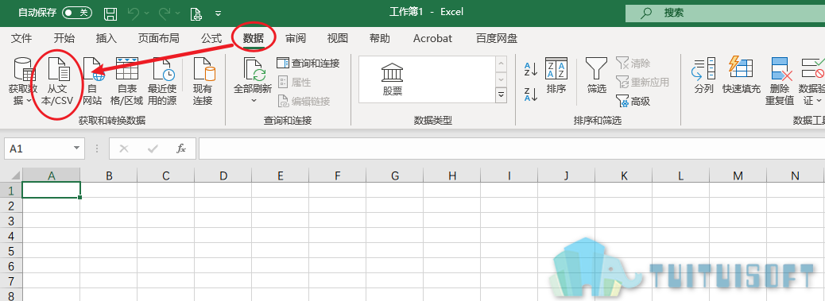
Task: Switch to the 视图 tab
Action: point(337,38)
